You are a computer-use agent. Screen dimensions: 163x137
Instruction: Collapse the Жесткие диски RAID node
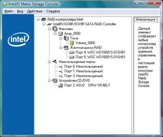point(61,48)
